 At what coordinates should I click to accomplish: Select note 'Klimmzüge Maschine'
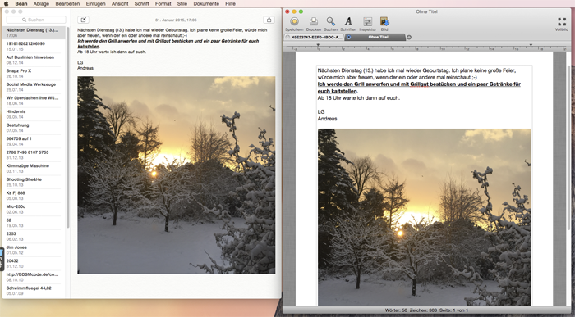coord(34,168)
